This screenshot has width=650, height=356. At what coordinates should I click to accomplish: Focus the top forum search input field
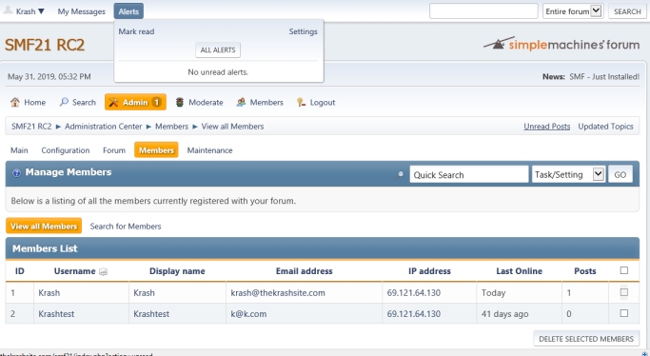483,11
